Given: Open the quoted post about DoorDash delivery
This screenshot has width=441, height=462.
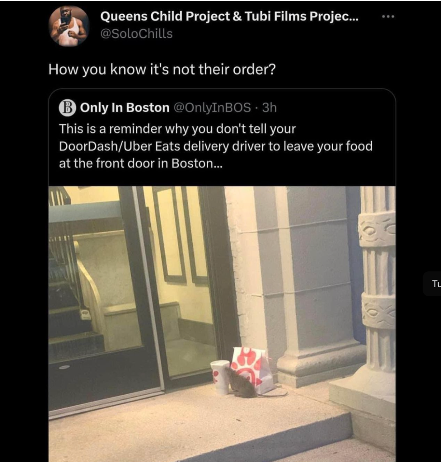Looking at the screenshot, I should 215,146.
